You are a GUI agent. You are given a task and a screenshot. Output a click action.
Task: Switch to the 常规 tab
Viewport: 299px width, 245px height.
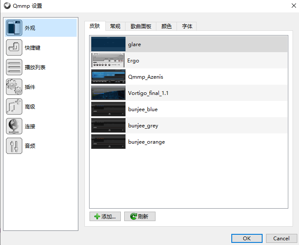tap(115, 26)
